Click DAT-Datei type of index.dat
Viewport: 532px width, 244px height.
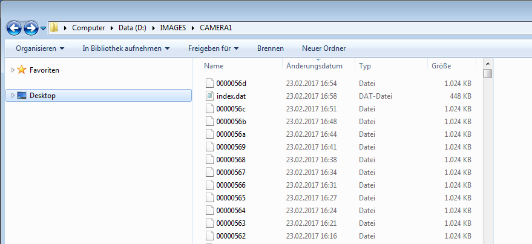[376, 96]
